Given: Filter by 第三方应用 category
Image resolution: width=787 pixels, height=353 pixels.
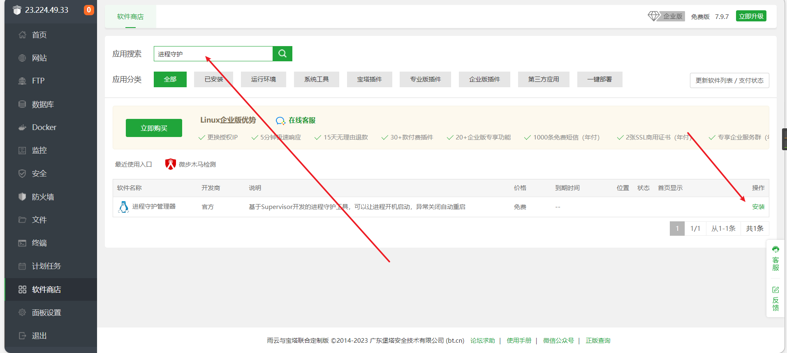Looking at the screenshot, I should (x=544, y=79).
